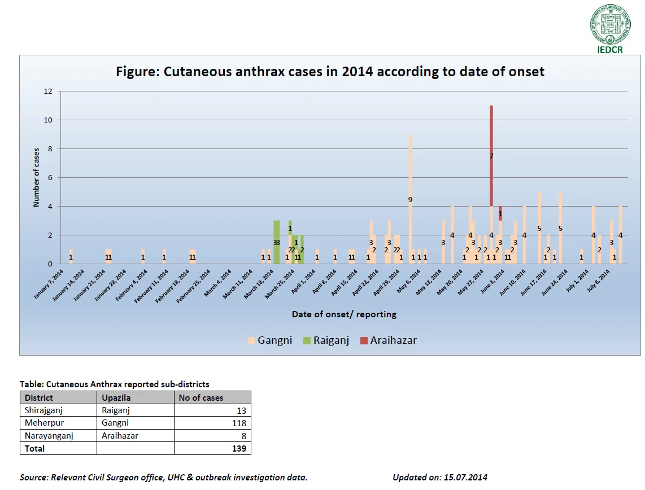Click the Gangni legend color swatch
645x490 pixels.
(251, 341)
